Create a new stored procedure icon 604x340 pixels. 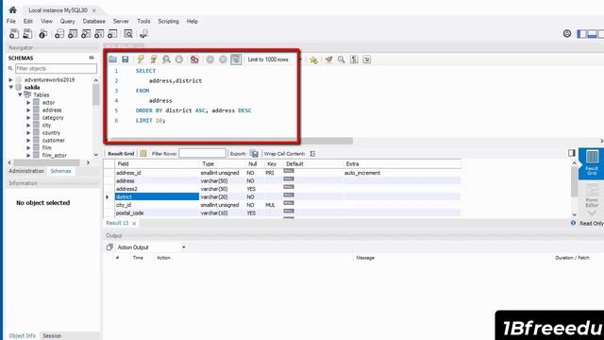click(x=99, y=34)
